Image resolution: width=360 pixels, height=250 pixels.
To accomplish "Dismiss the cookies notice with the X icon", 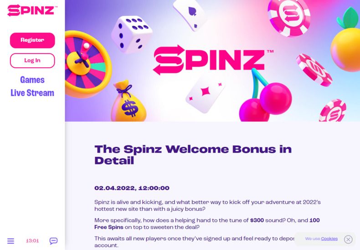I will tap(348, 239).
